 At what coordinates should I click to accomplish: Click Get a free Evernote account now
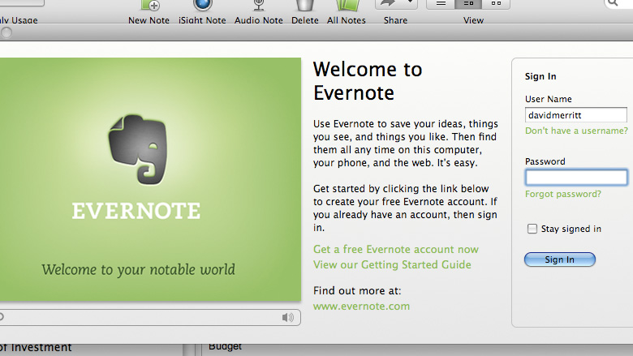point(395,249)
